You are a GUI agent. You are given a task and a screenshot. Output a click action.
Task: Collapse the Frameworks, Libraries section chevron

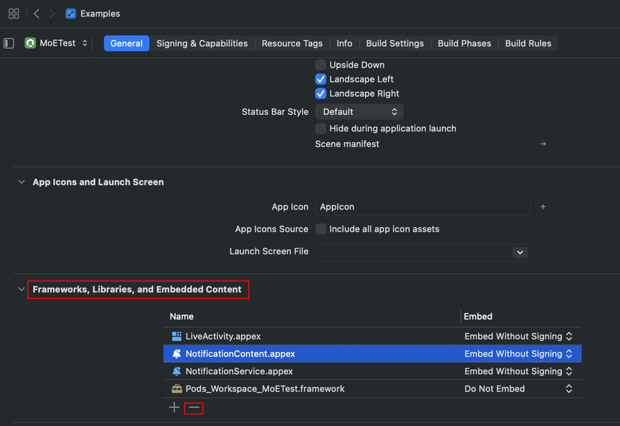pyautogui.click(x=21, y=289)
